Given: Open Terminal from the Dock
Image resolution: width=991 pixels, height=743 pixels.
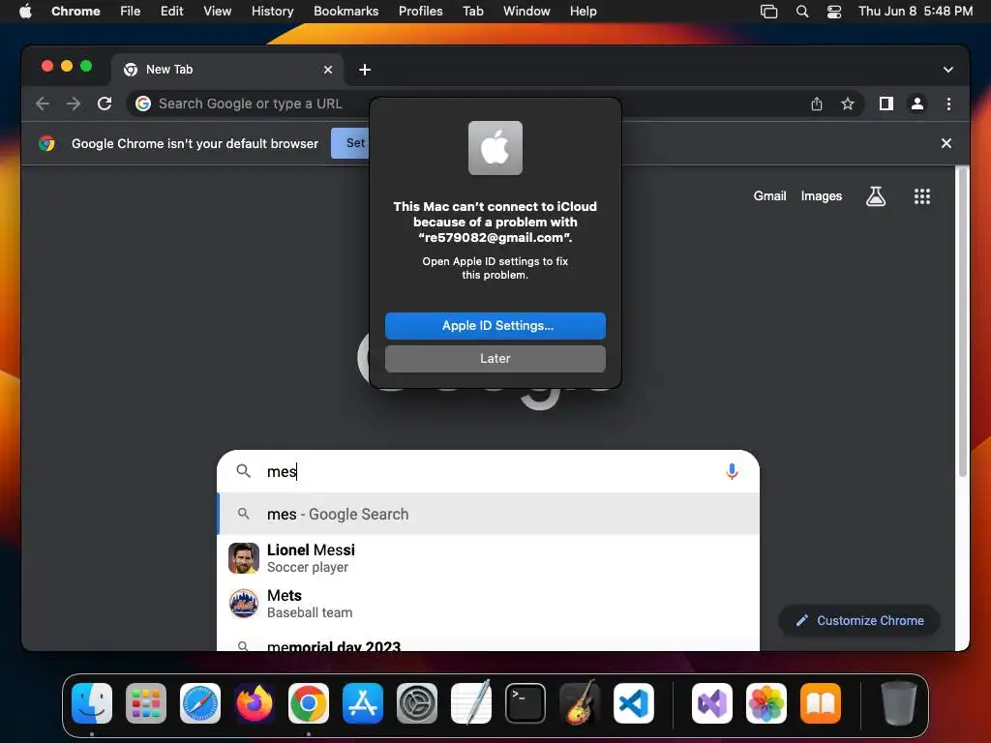Looking at the screenshot, I should point(526,703).
